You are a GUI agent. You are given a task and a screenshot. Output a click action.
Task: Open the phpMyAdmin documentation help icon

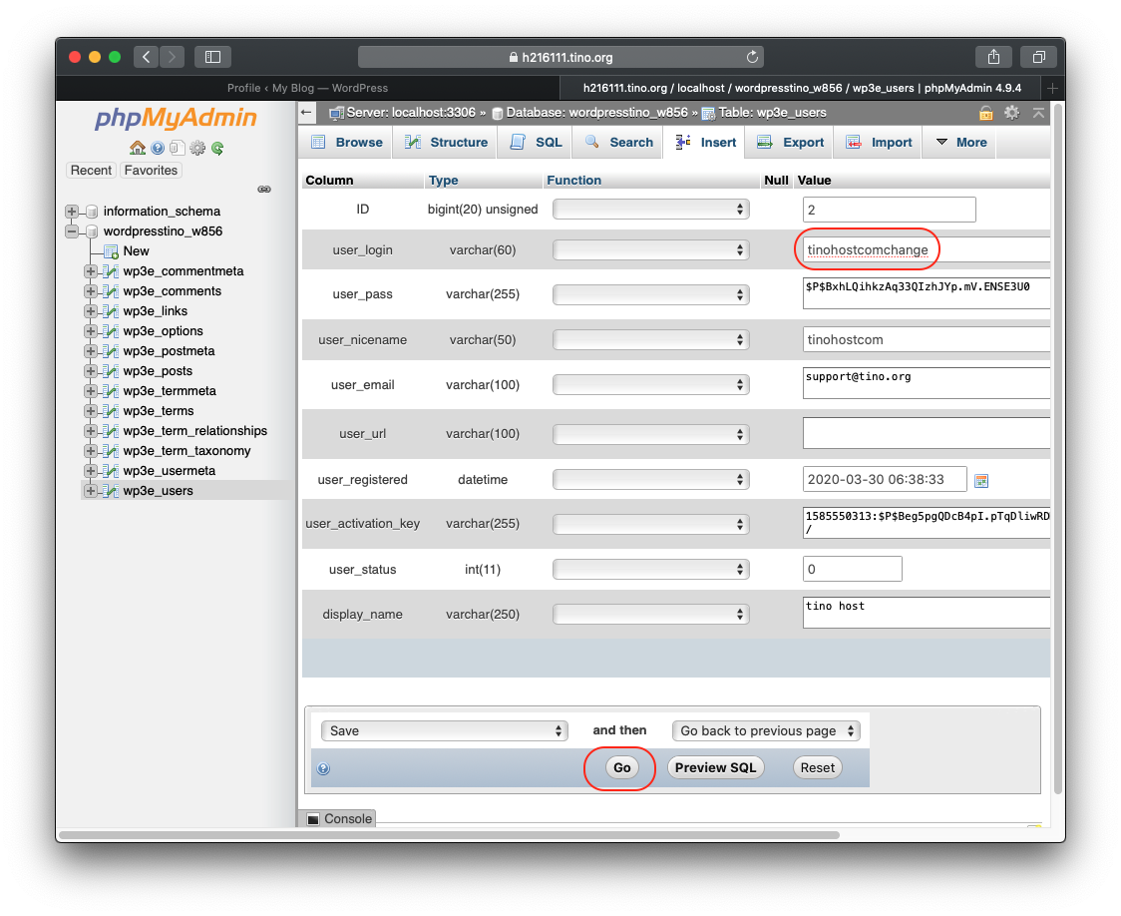point(158,148)
